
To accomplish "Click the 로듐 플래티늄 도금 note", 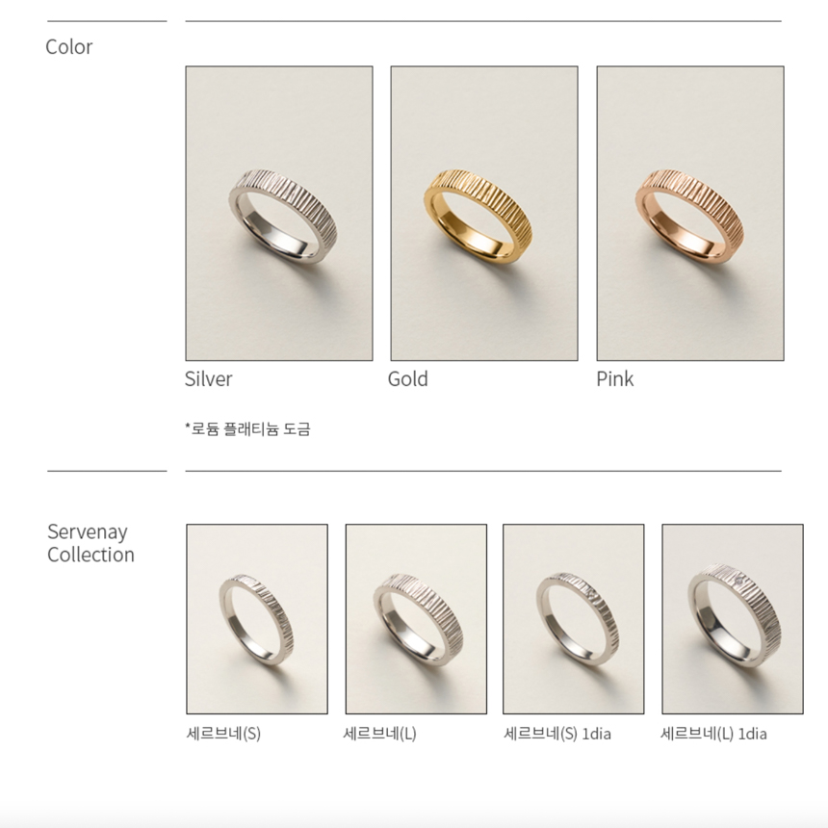I will [x=247, y=428].
